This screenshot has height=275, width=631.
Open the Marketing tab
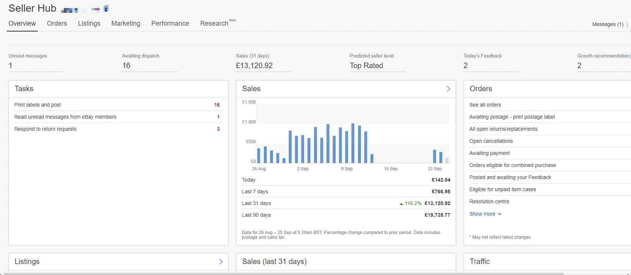point(126,23)
